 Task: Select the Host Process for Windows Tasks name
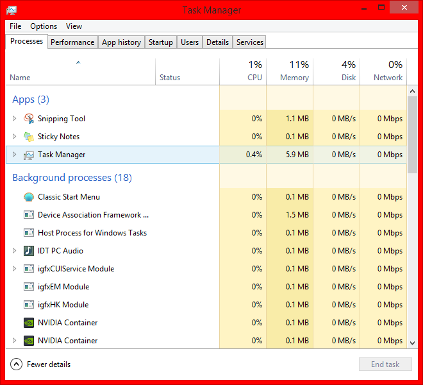pos(92,233)
